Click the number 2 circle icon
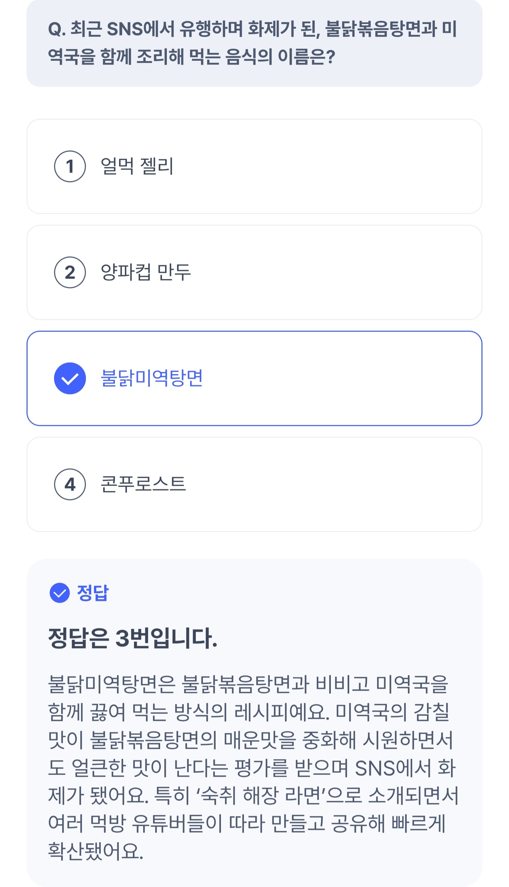This screenshot has width=509, height=887. coord(70,272)
